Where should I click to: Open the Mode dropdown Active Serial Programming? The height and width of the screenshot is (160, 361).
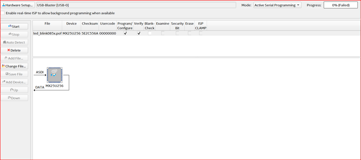point(278,5)
